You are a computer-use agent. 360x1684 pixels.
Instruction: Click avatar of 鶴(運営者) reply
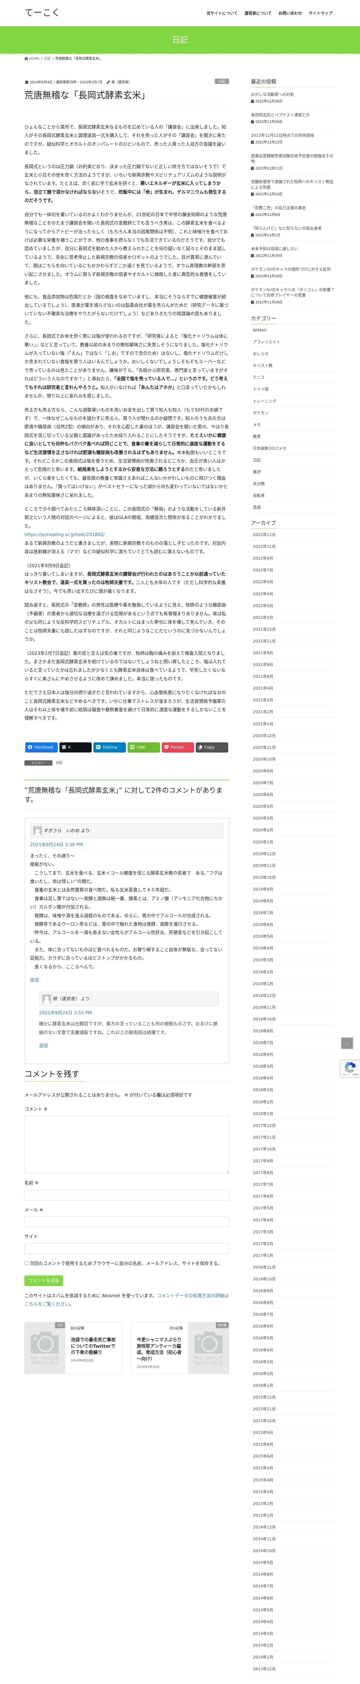(x=46, y=998)
